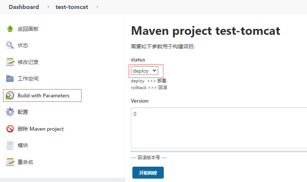Screen dimensions: 307x182
Task: Expand the breadcrumb arrow after Dashboard
Action: [x=48, y=7]
